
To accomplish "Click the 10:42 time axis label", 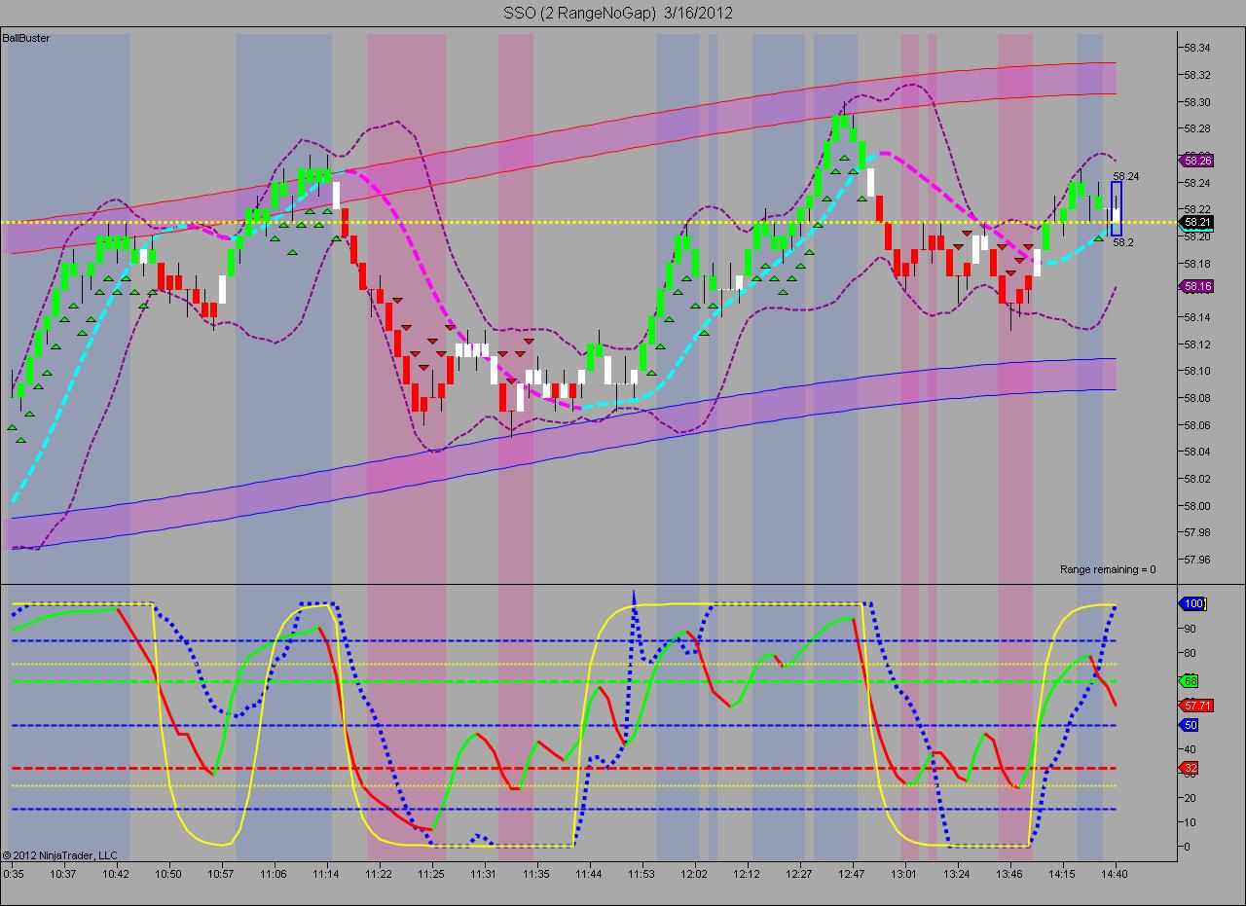I will tap(117, 874).
